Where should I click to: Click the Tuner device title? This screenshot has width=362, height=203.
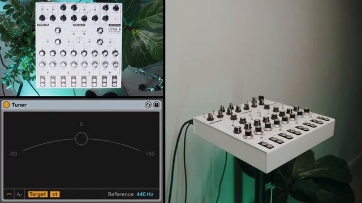(x=19, y=105)
